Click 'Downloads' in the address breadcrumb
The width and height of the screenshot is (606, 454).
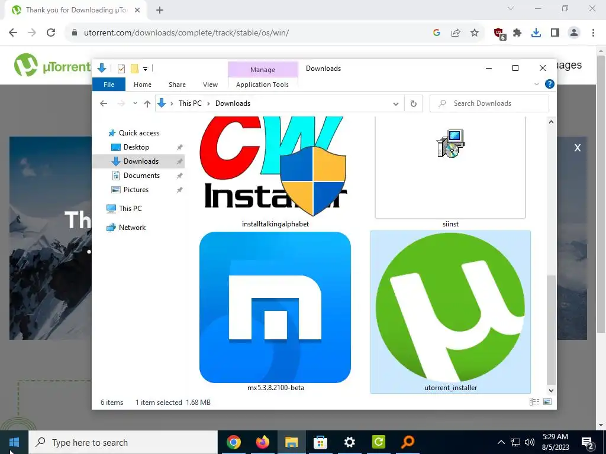233,103
